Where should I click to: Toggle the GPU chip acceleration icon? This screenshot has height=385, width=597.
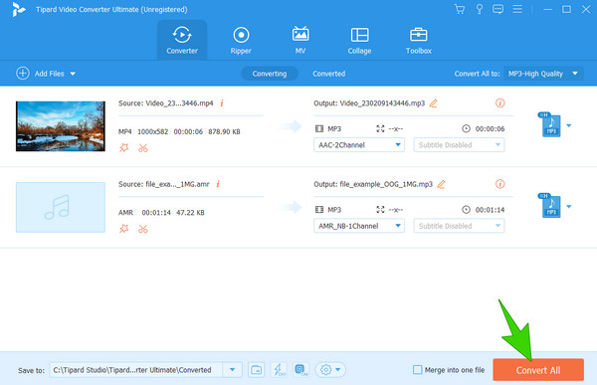(x=300, y=370)
